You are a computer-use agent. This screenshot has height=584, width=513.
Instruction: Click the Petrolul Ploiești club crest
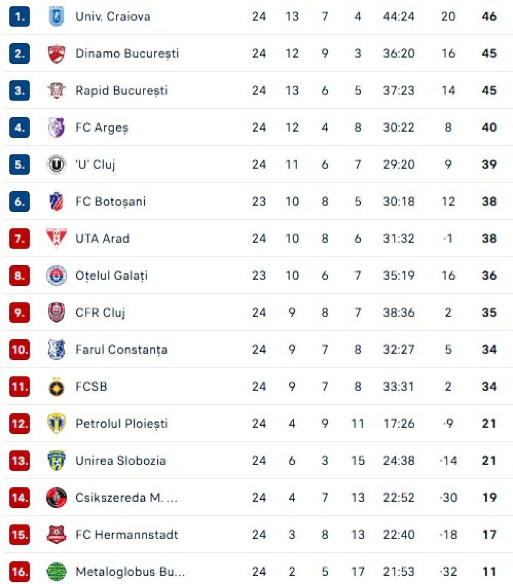(x=56, y=424)
